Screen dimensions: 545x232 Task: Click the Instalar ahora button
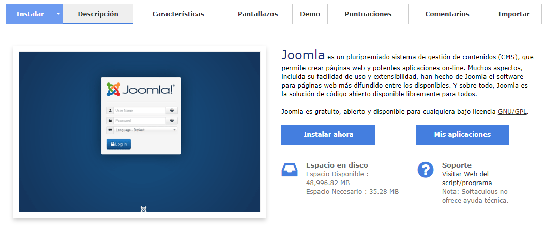pyautogui.click(x=328, y=135)
